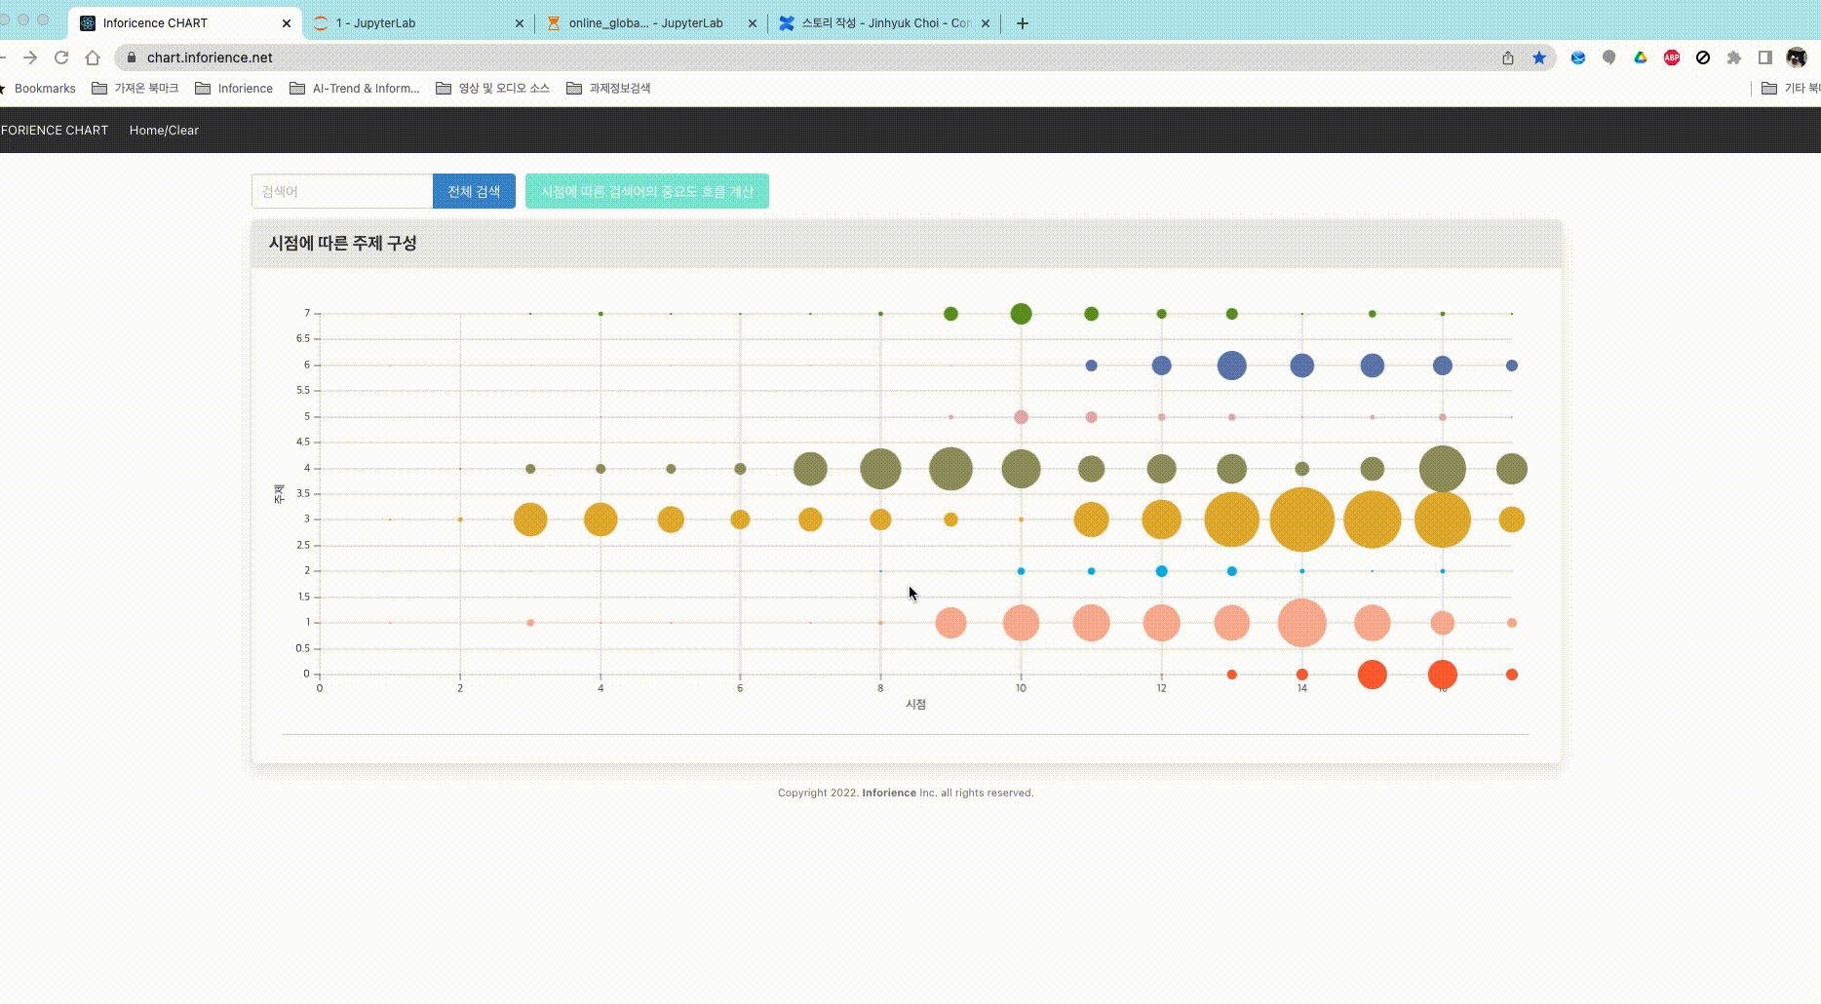Open a new browser tab with plus

(1023, 23)
